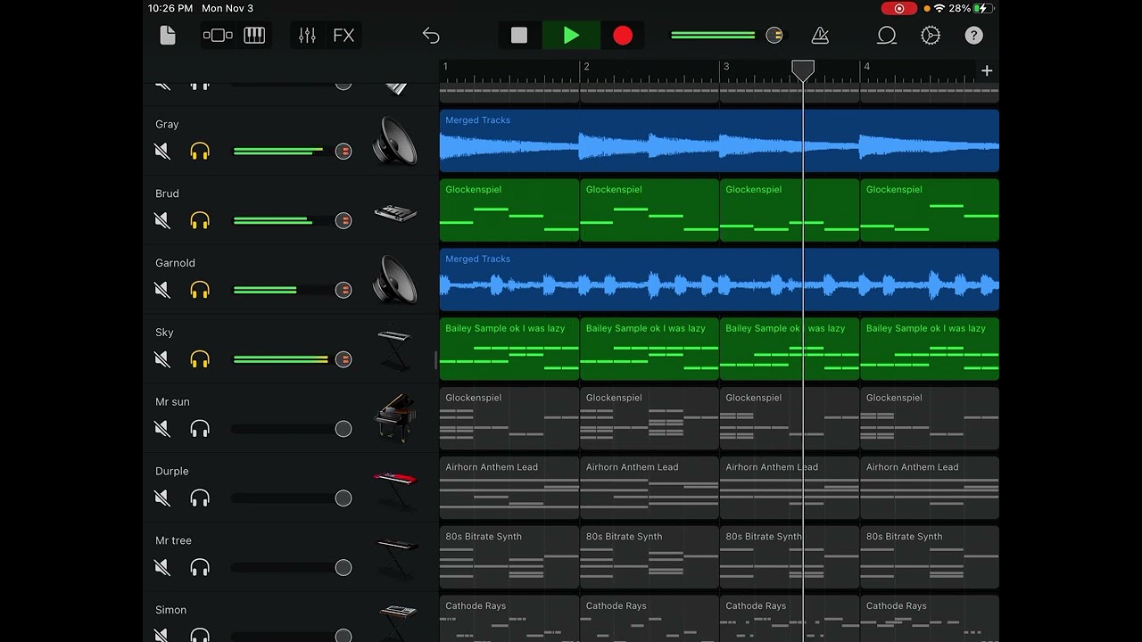Open My Songs document browser
1142x642 pixels.
click(x=167, y=36)
